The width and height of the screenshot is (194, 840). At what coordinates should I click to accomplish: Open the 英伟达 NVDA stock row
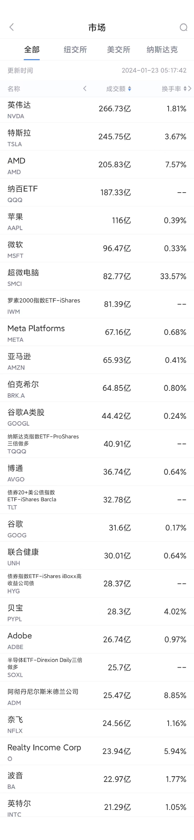click(x=97, y=110)
